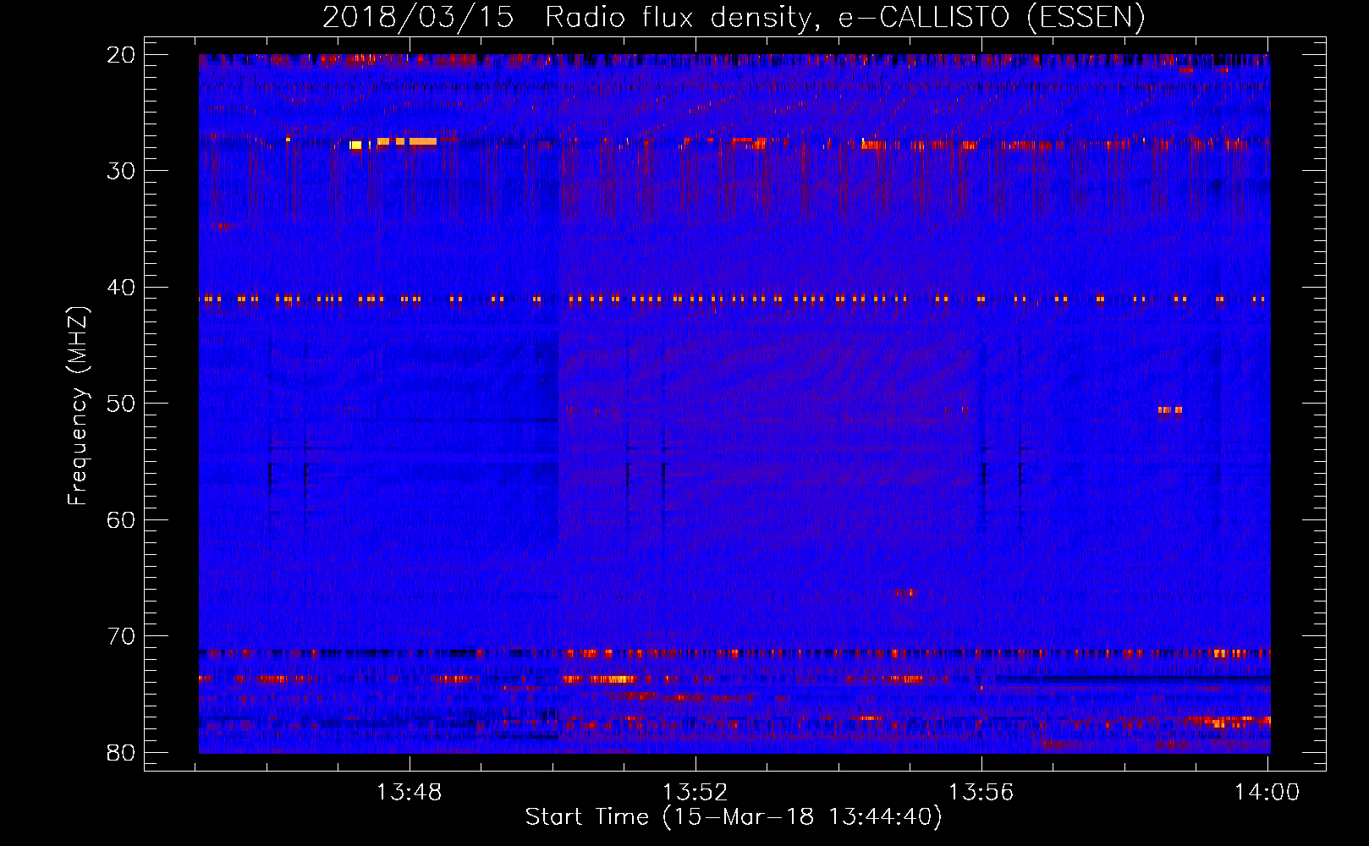The height and width of the screenshot is (846, 1369).
Task: Click the 'Frequency (MHZ)' axis label
Action: tap(78, 406)
